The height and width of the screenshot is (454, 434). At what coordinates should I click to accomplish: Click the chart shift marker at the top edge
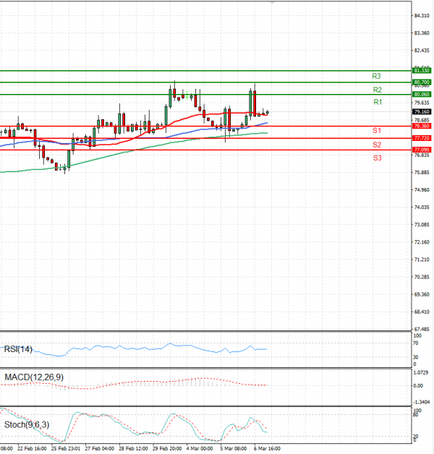272,3
